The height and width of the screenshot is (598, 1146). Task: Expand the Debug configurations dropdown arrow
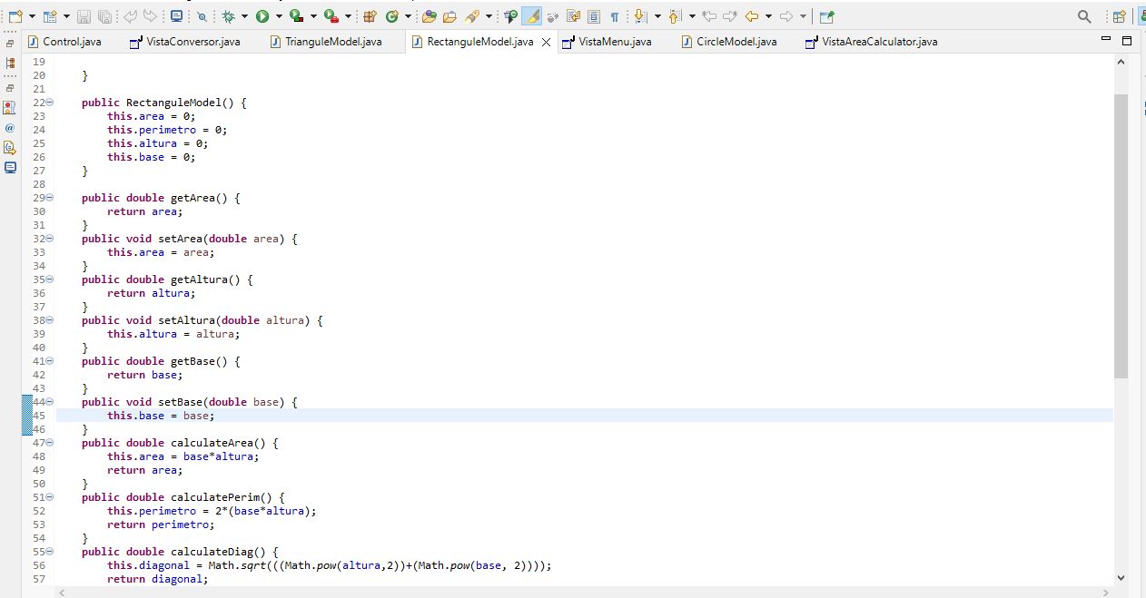tap(244, 16)
